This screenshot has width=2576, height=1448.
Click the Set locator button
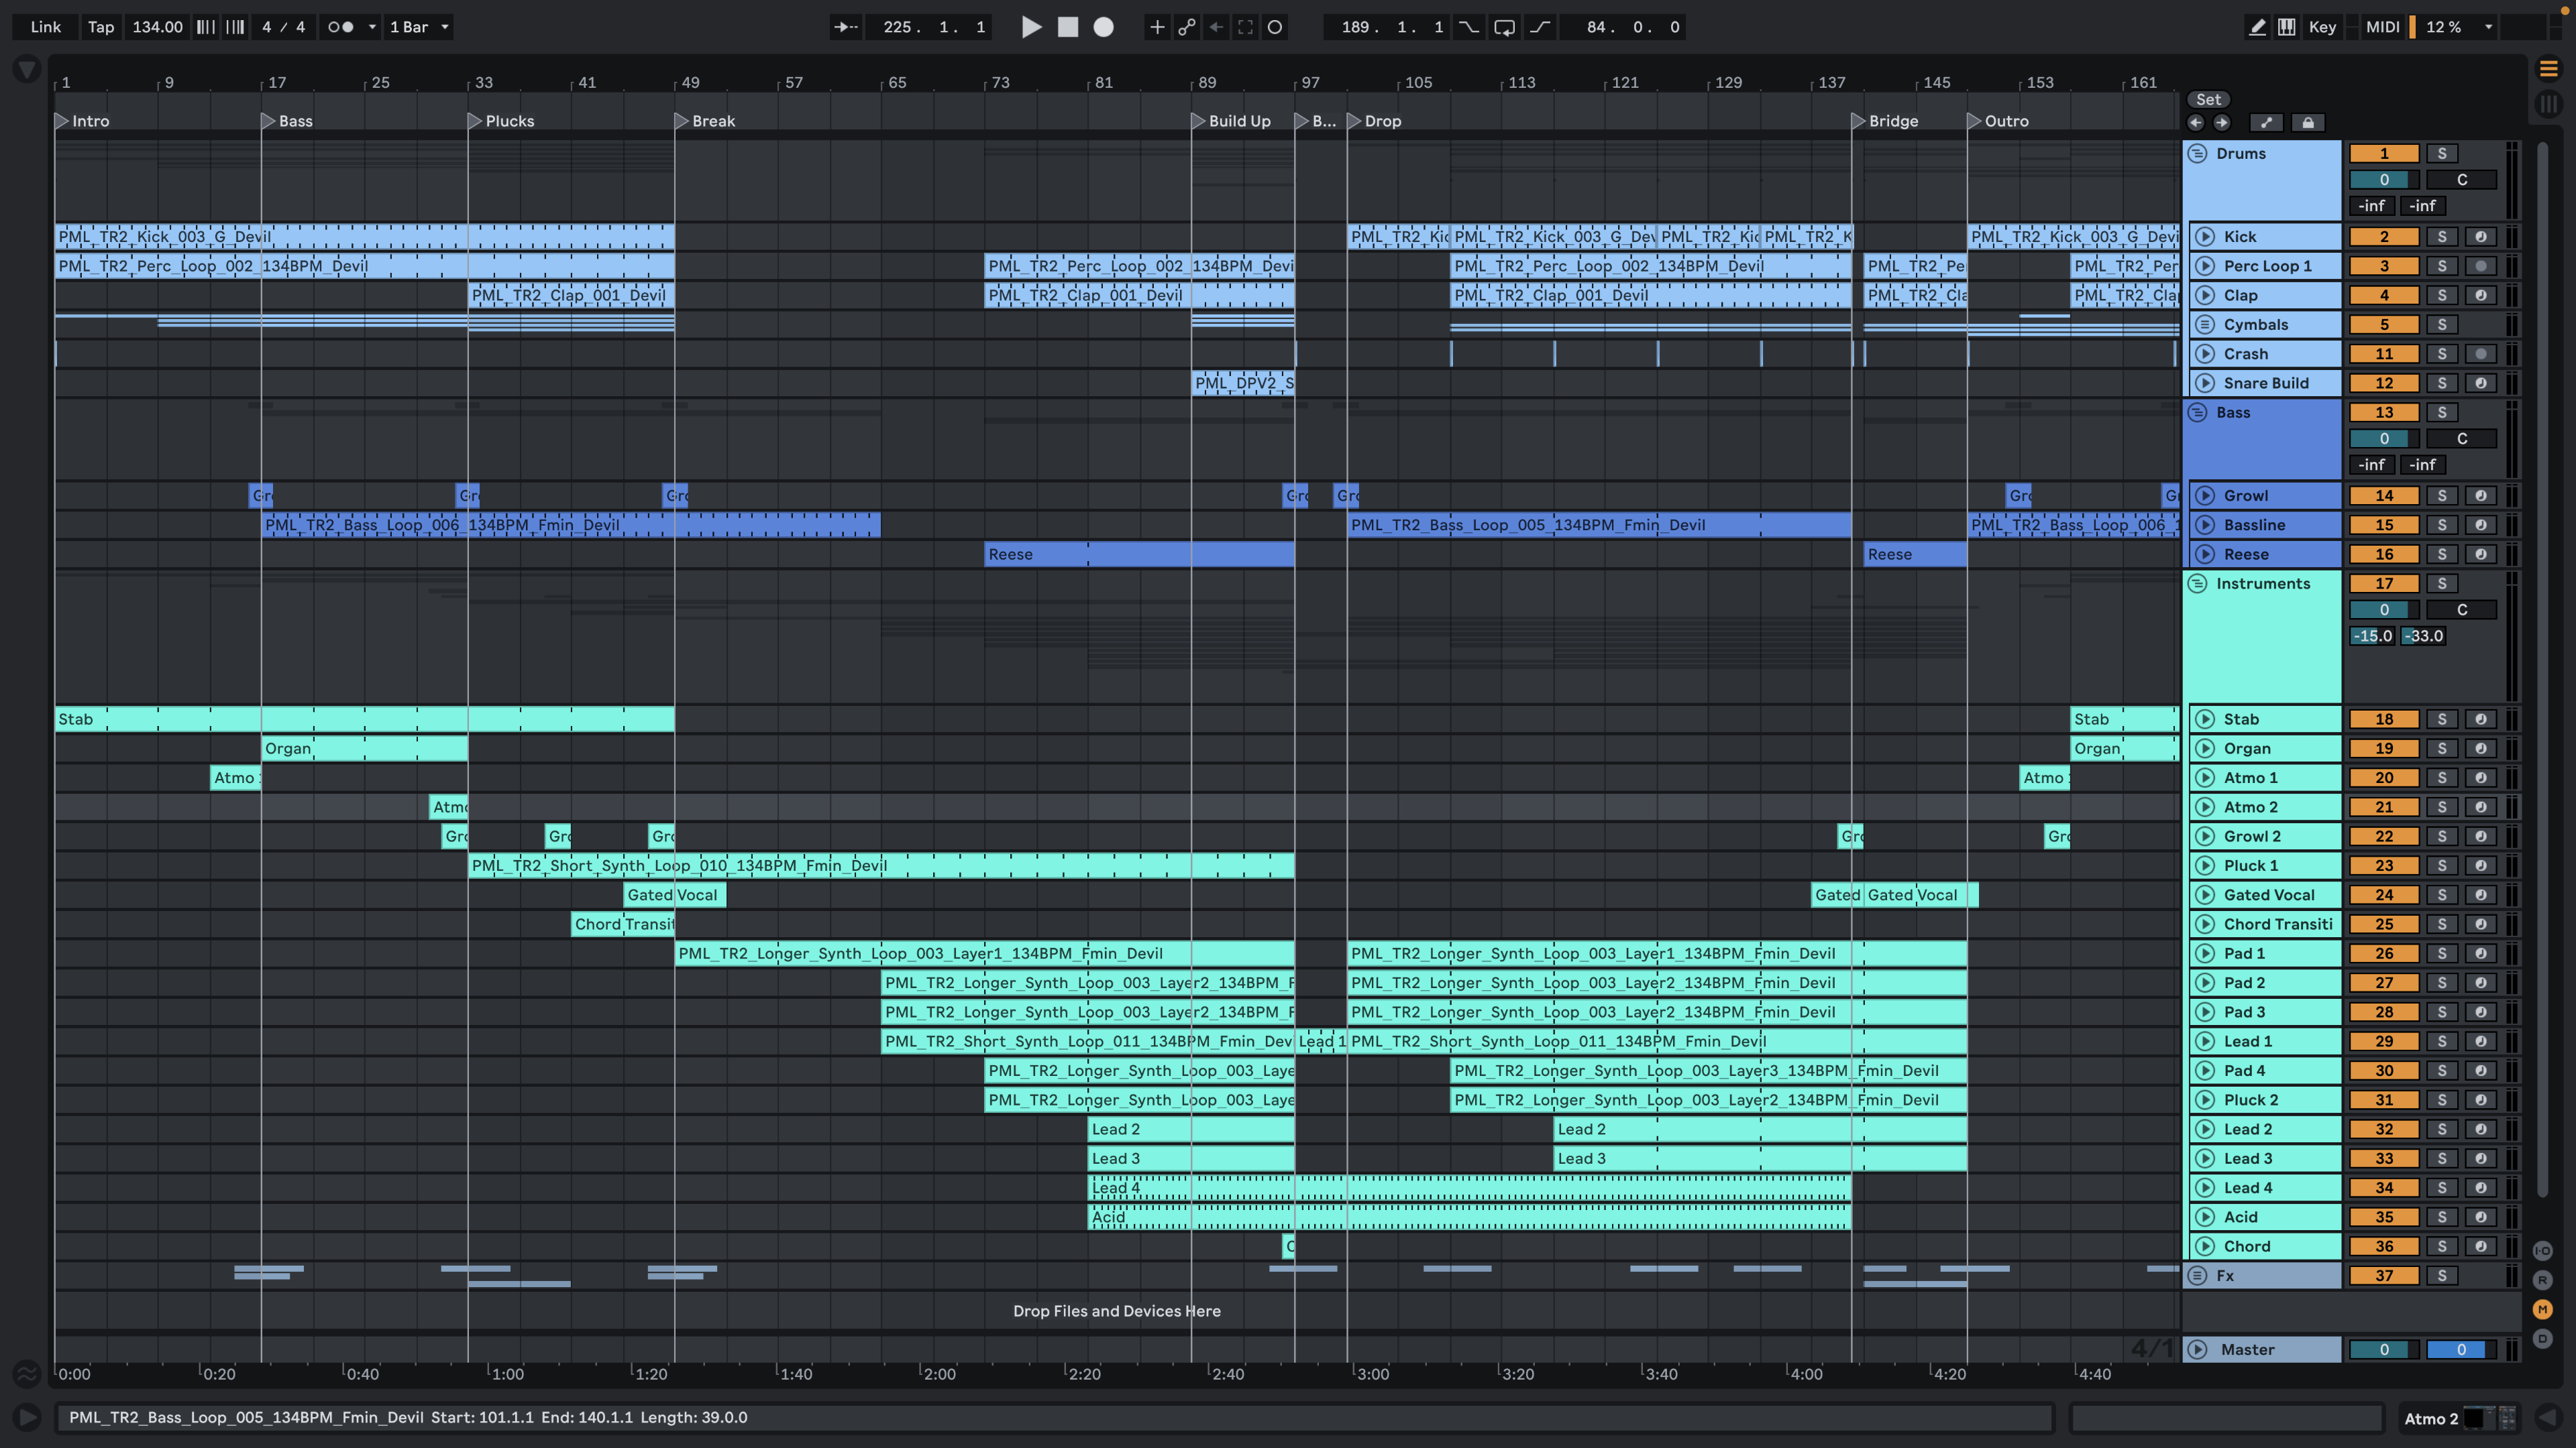tap(2208, 100)
